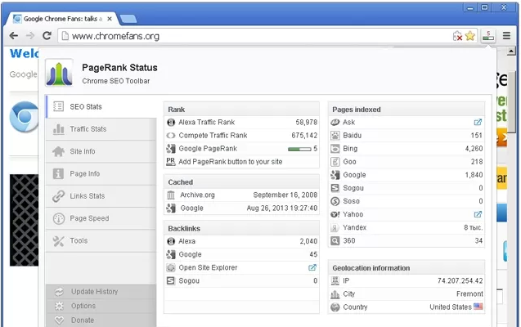The height and width of the screenshot is (327, 521).
Task: Click Google backlinks count 45
Action: [313, 254]
